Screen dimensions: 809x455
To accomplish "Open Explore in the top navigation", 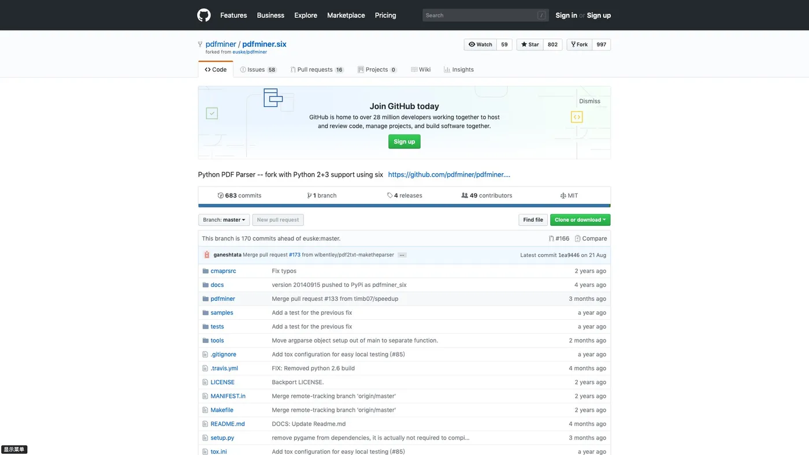I will click(306, 15).
